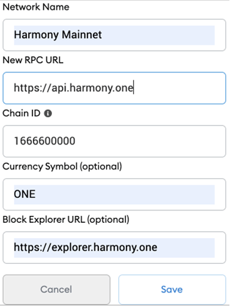Click blank area right of ONE value
The height and width of the screenshot is (306, 230).
click(124, 195)
